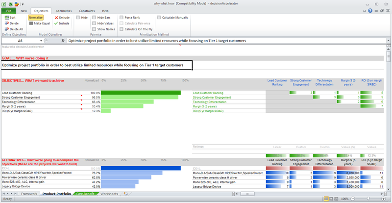
Task: Select the Product Portfolio sheet tab
Action: point(56,194)
